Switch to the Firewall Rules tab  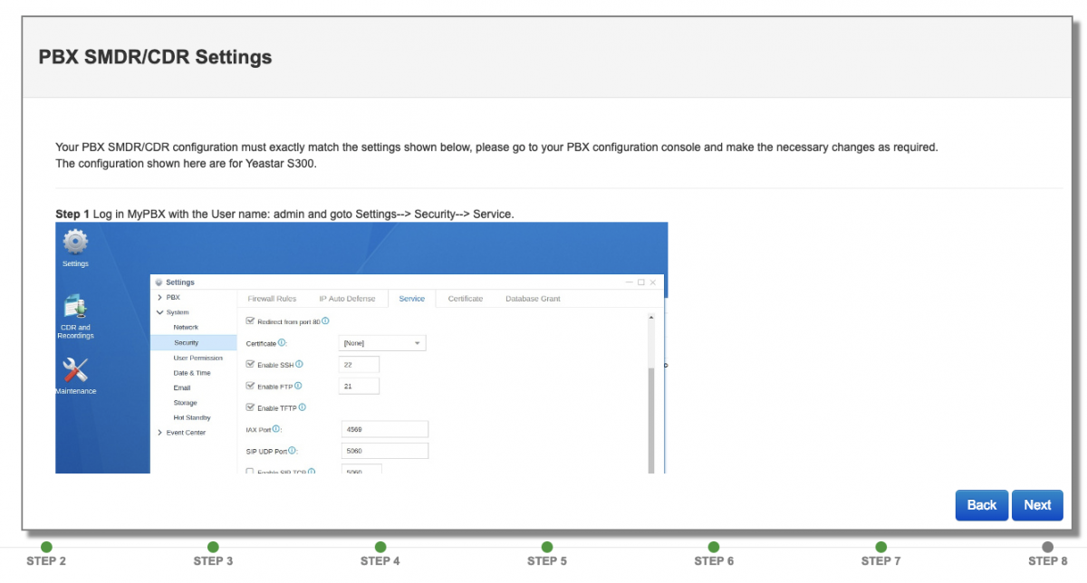point(271,298)
